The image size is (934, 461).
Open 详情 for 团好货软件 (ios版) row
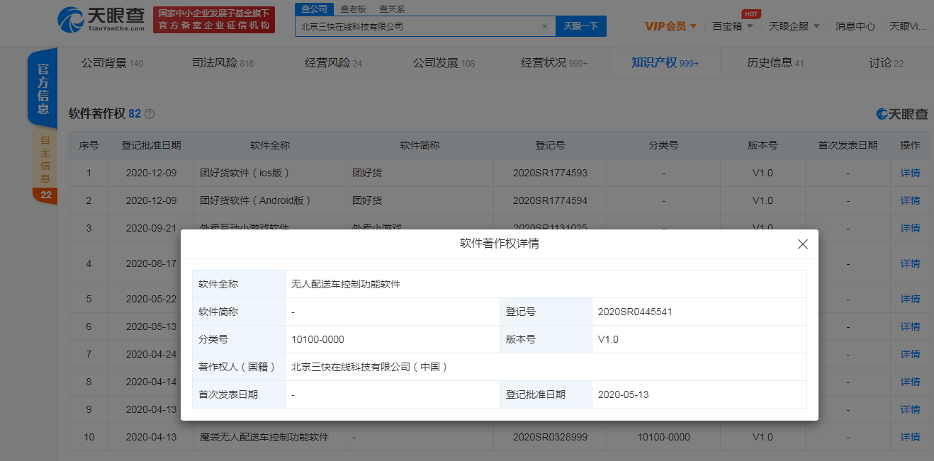click(910, 173)
